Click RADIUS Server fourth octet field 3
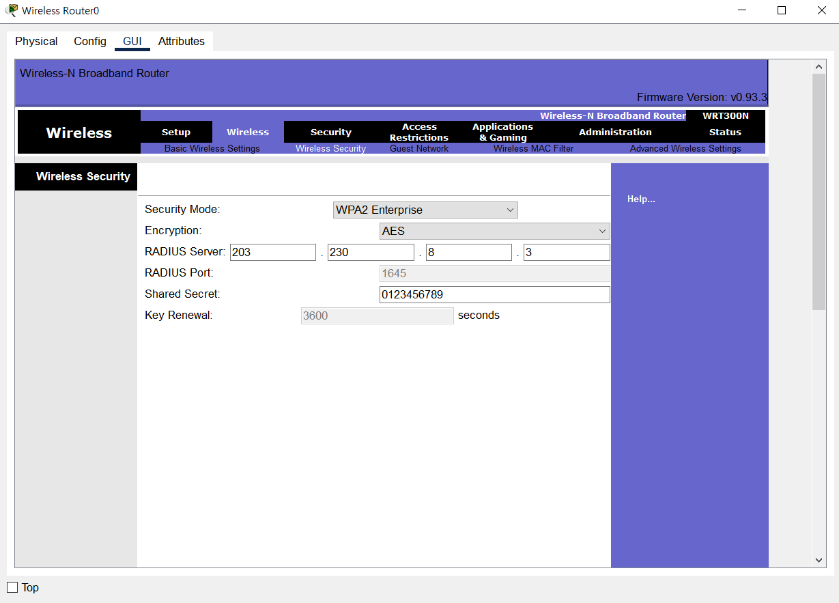839x603 pixels. 567,252
